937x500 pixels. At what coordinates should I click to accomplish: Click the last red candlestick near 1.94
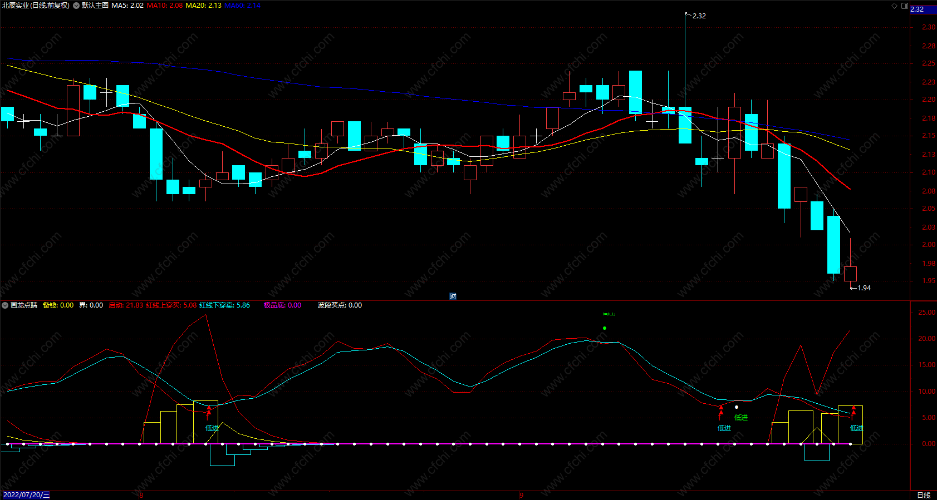coord(850,274)
